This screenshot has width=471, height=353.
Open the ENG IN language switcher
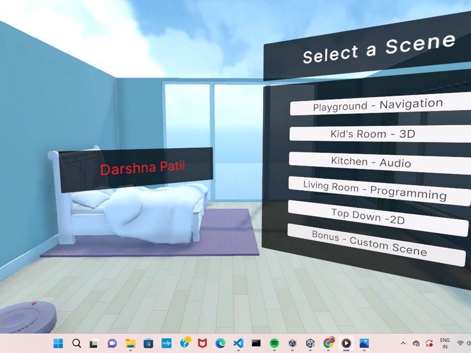coord(445,343)
